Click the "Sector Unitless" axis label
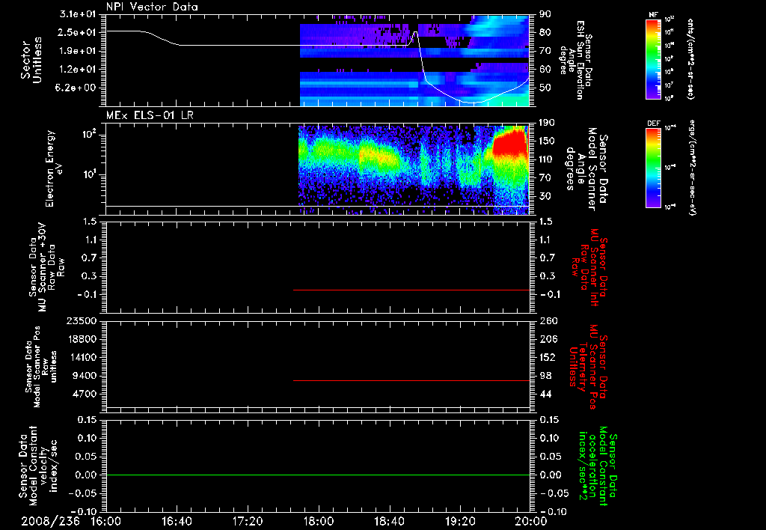This screenshot has width=766, height=530. (31, 60)
